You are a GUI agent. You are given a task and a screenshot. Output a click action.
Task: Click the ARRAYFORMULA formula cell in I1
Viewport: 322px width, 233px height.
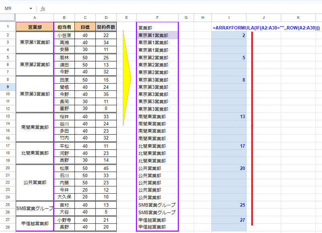266,28
